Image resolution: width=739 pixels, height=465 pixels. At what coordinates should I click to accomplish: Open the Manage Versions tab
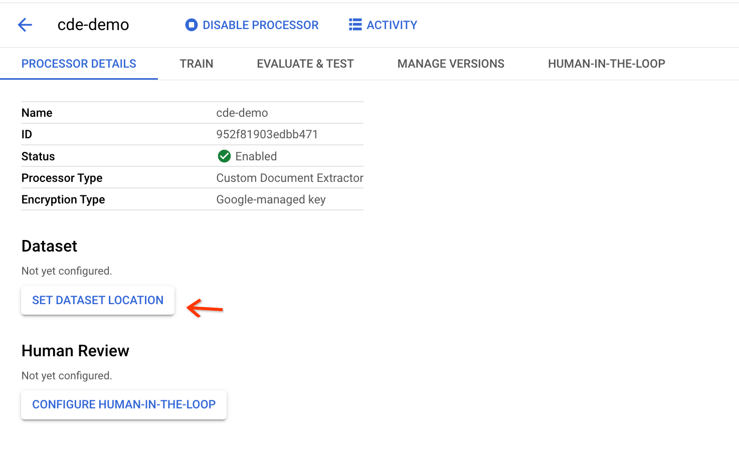pyautogui.click(x=451, y=64)
